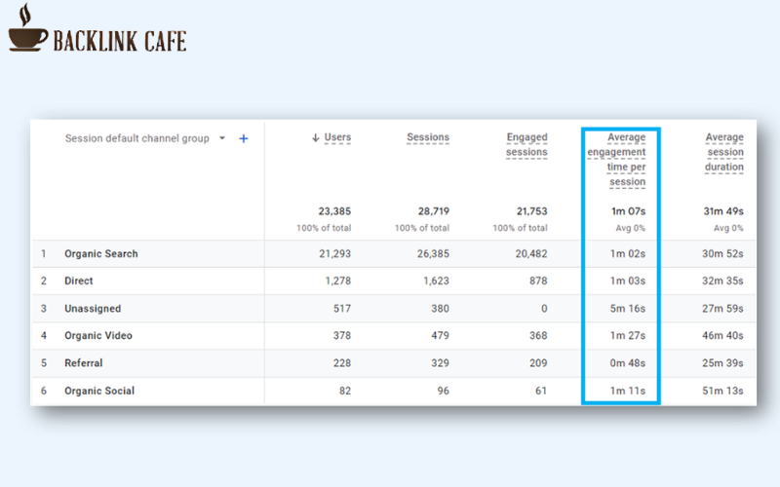Click the Backlink Cafe coffee cup logo
This screenshot has width=780, height=487.
point(28,27)
